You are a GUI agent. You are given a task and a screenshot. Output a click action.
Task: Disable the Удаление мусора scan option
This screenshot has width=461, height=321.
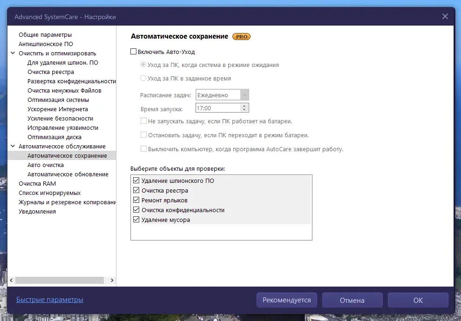(136, 219)
